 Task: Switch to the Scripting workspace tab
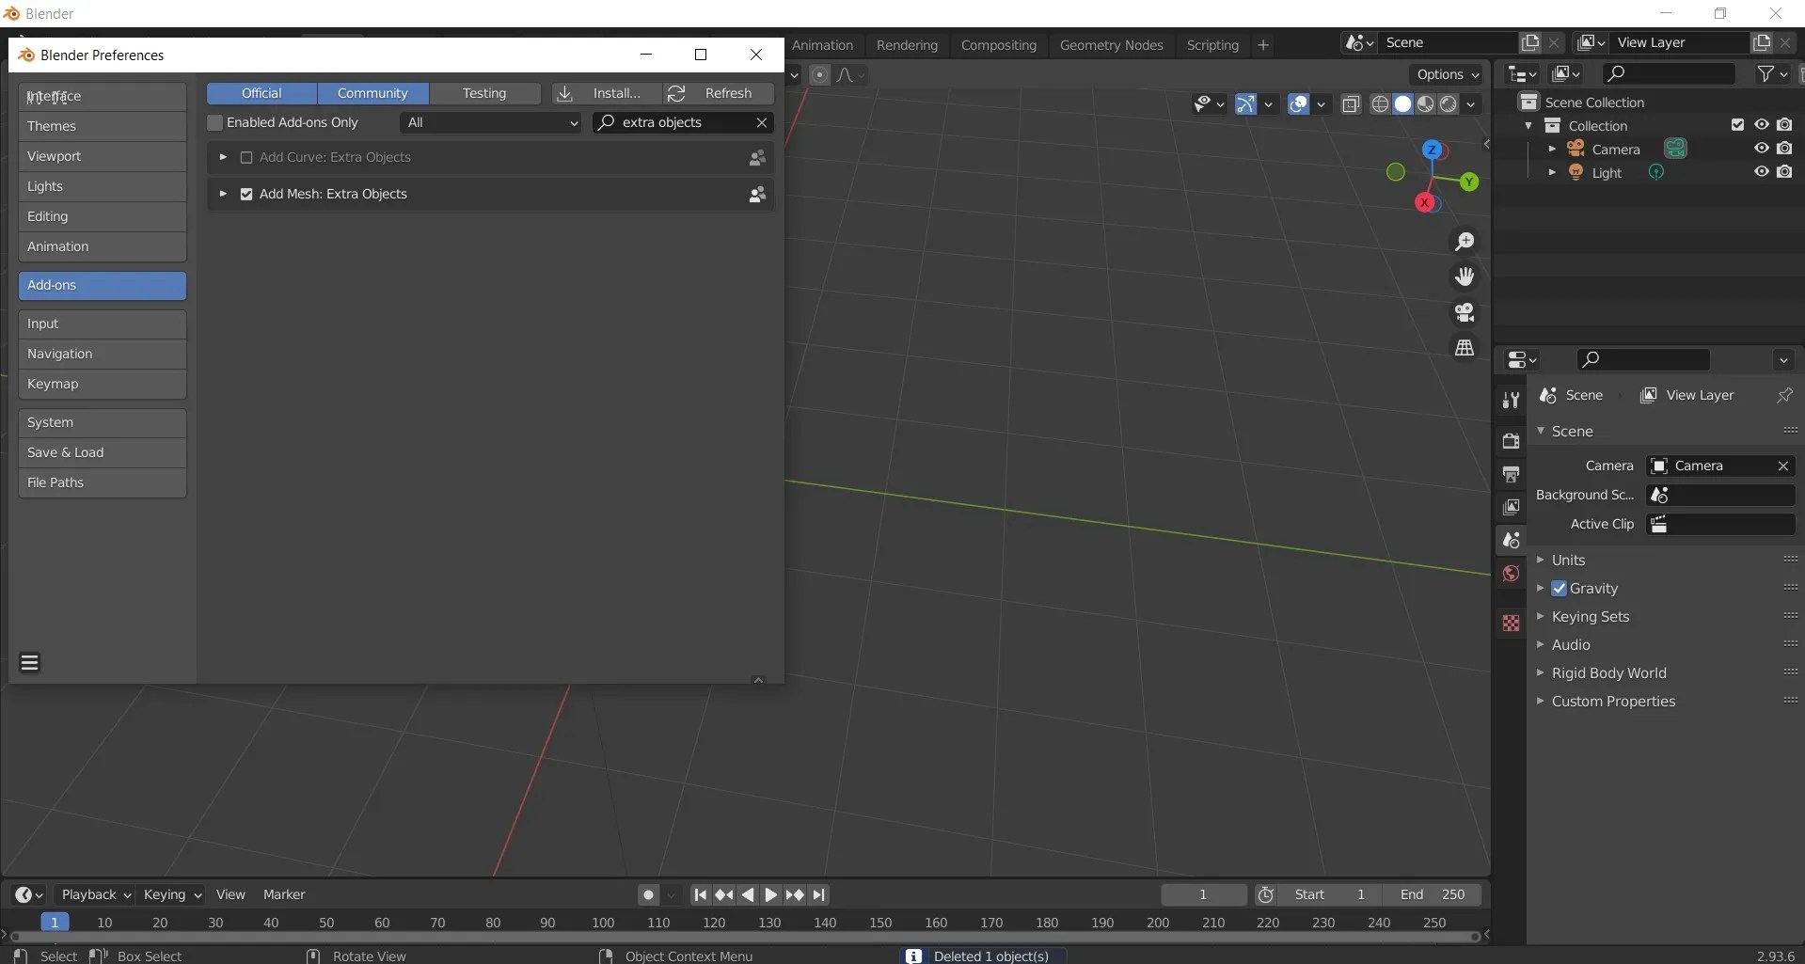(1211, 44)
